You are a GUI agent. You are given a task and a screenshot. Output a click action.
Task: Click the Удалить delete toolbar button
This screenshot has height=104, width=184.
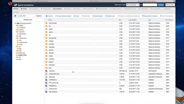click(x=77, y=9)
